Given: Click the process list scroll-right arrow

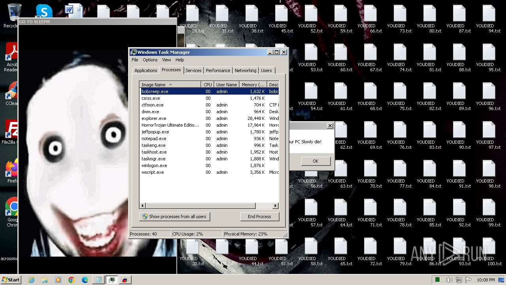Looking at the screenshot, I should [276, 206].
